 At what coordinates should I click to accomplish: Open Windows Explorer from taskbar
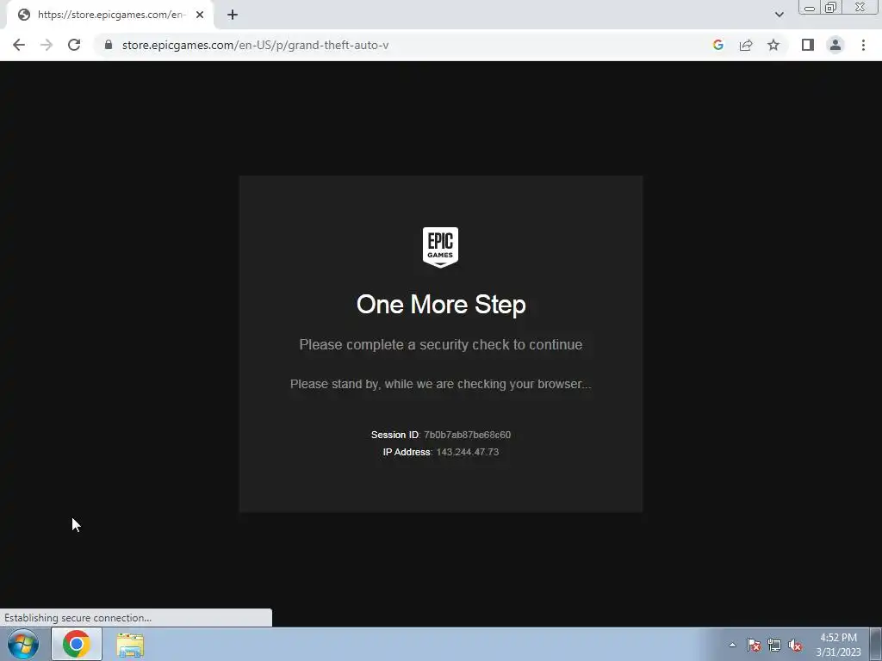130,645
